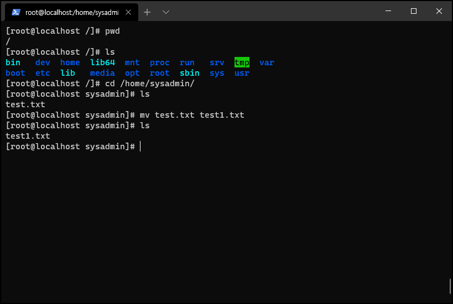Click the 'root' directory name in ls output
Viewport: 453px width, 304px height.
tap(160, 73)
